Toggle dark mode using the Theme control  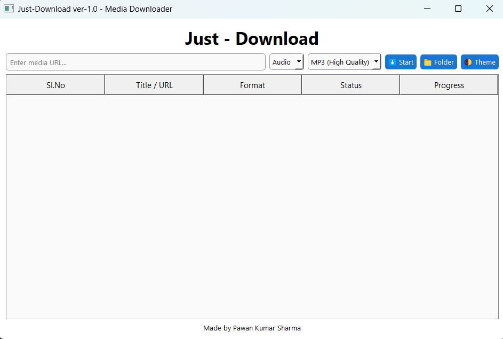coord(480,62)
